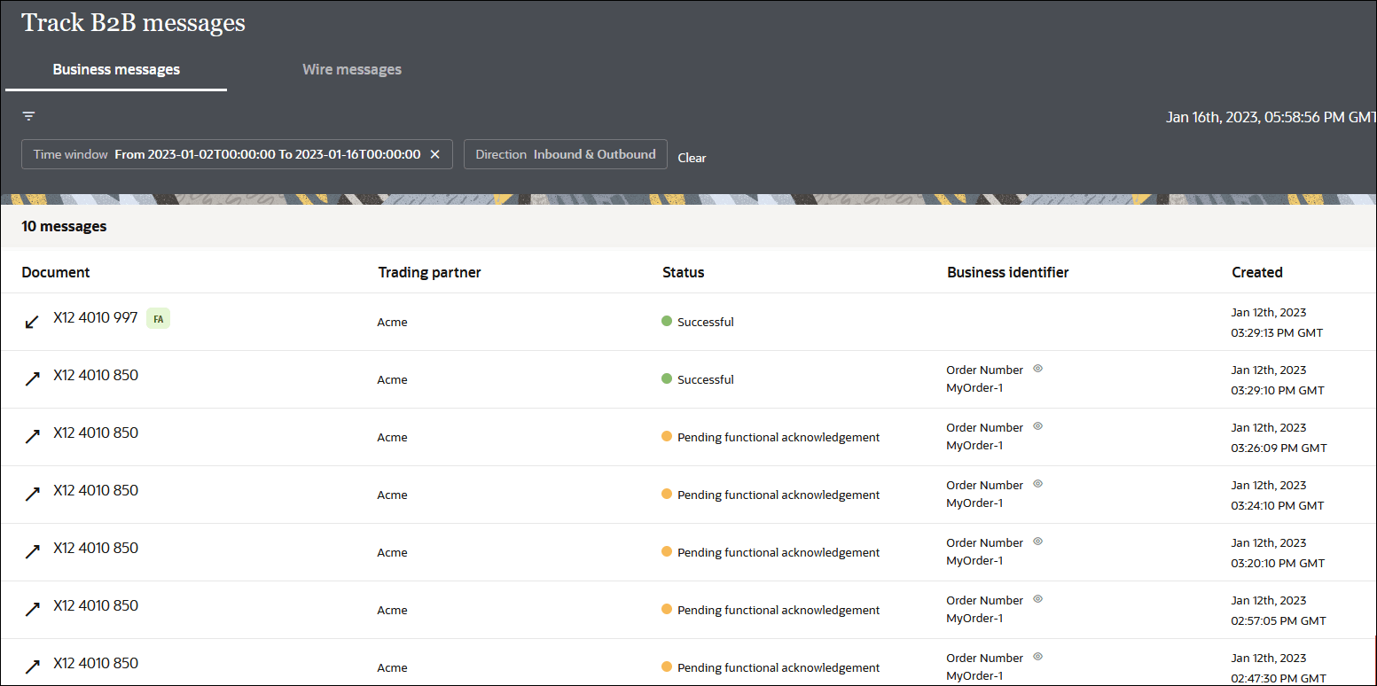Screen dimensions: 1377x686
Task: Click the Clear filters link
Action: pyautogui.click(x=692, y=158)
